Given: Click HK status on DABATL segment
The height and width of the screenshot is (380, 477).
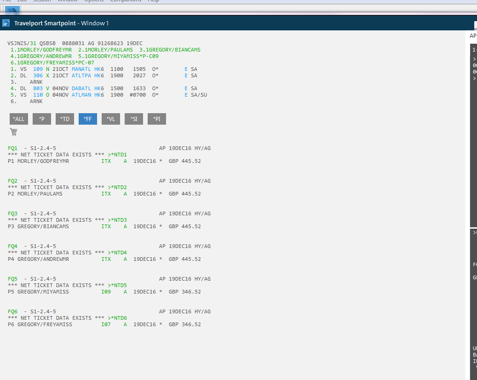Looking at the screenshot, I should 98,88.
